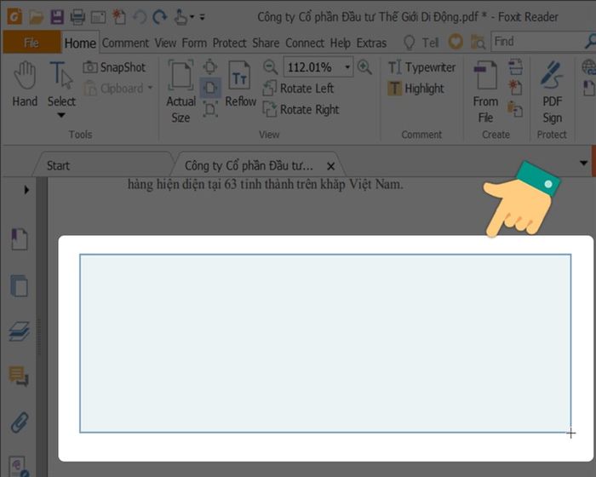596x477 pixels.
Task: Open a file using the folder icon
Action: click(36, 17)
